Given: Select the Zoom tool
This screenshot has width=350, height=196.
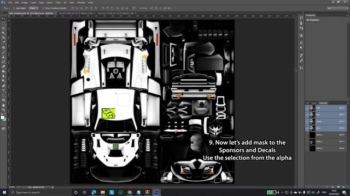Looking at the screenshot, I should pyautogui.click(x=3, y=110).
